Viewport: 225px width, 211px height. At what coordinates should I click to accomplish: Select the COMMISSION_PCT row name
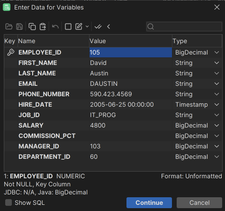coord(47,136)
